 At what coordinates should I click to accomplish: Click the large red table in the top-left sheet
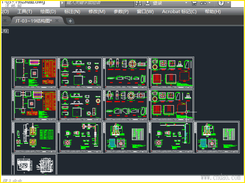(x=49, y=68)
